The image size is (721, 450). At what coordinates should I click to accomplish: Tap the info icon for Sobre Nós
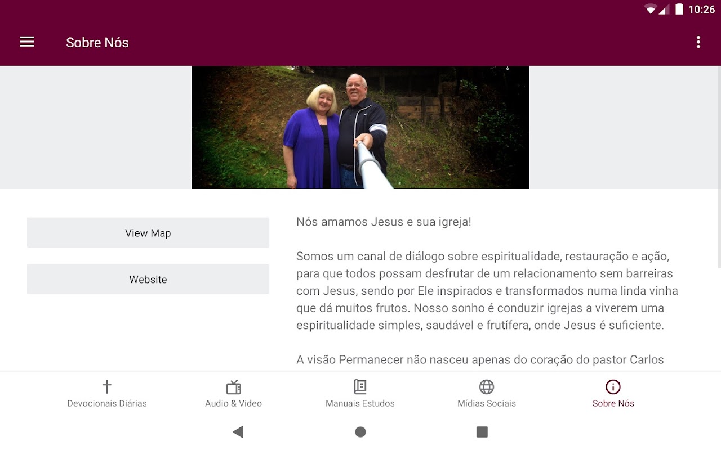[x=613, y=387]
